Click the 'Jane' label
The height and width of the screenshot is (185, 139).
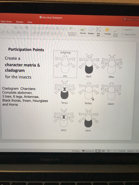(88, 131)
